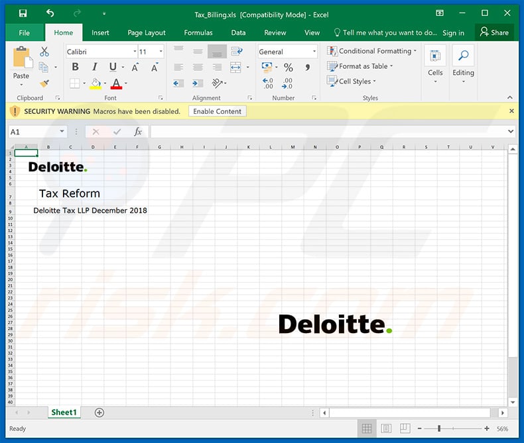Screen dimensions: 524x443
Task: Open the View tab
Action: 312,32
